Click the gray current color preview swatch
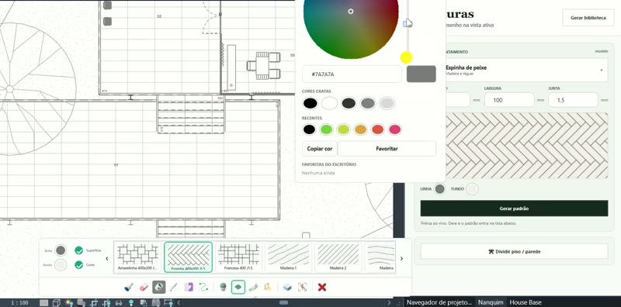Screen dimensions: 621x307 [421, 74]
